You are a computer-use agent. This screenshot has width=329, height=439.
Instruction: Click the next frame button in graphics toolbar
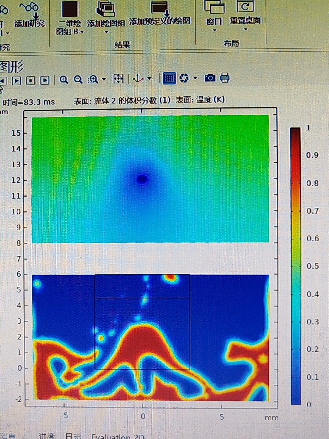(x=45, y=80)
